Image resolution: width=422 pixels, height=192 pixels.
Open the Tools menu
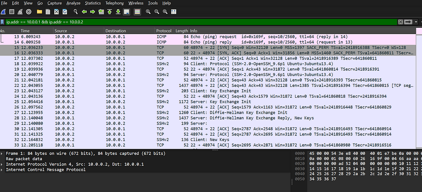point(153,3)
